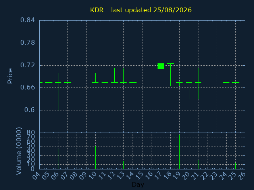254x190 pixels.
Task: Select the day 10 price candlestick
Action: pyautogui.click(x=95, y=78)
